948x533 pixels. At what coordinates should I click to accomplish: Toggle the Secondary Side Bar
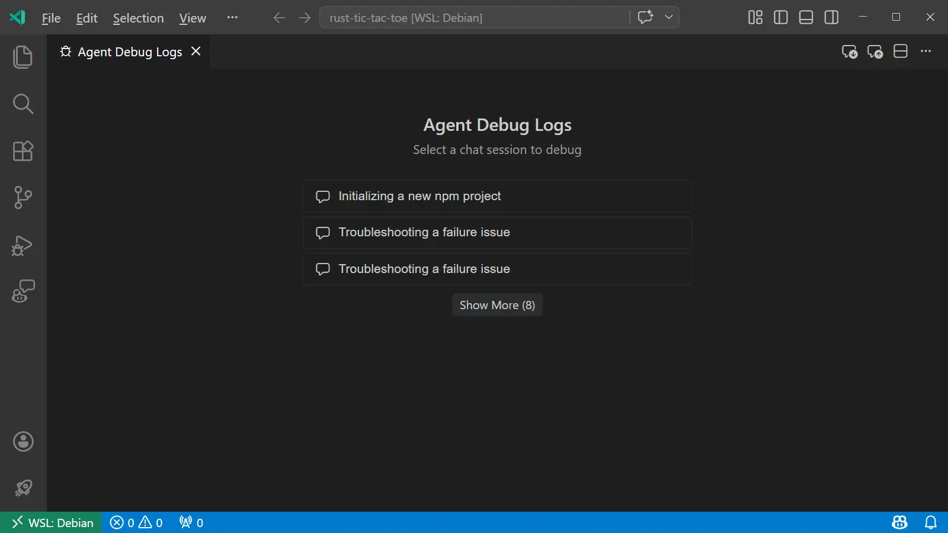[831, 17]
